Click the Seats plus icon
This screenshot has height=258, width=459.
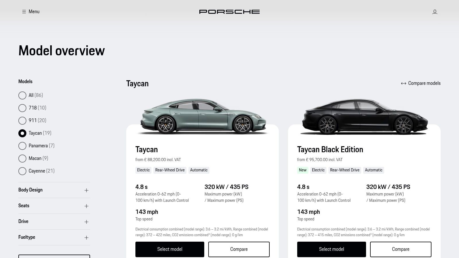86,206
